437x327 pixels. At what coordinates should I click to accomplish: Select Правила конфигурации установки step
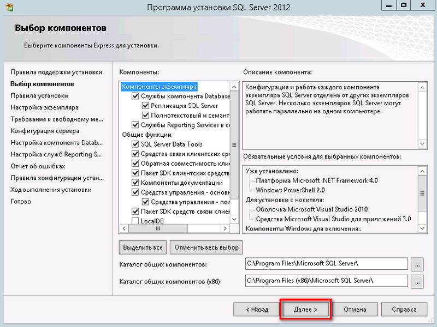[x=57, y=178]
